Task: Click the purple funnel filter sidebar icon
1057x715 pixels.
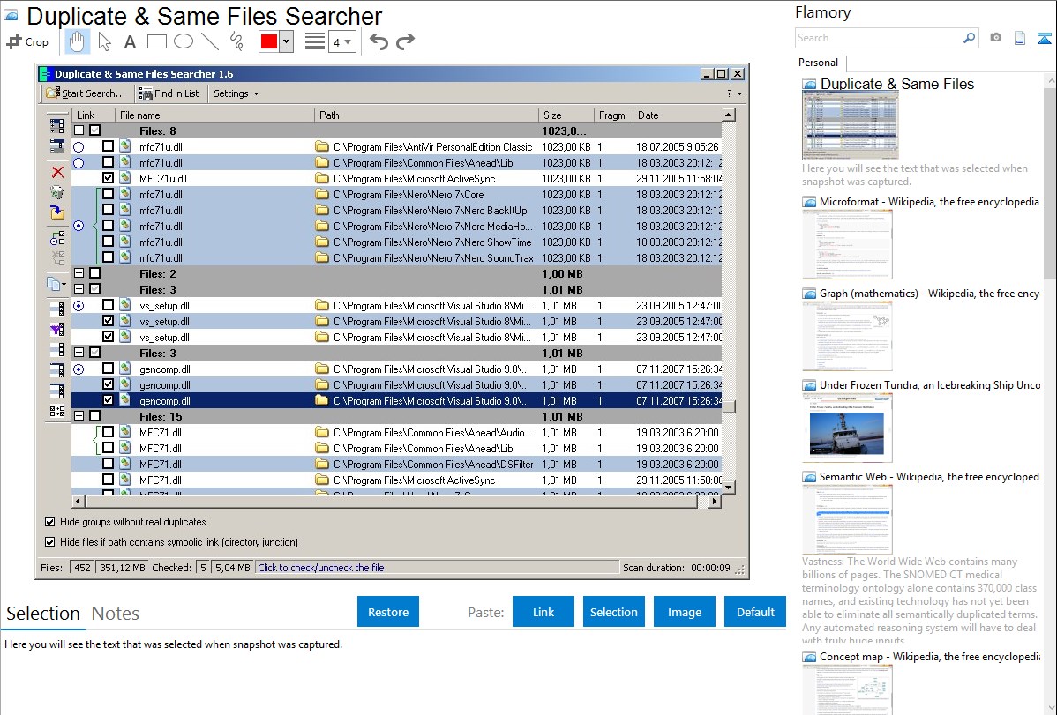Action: click(58, 330)
